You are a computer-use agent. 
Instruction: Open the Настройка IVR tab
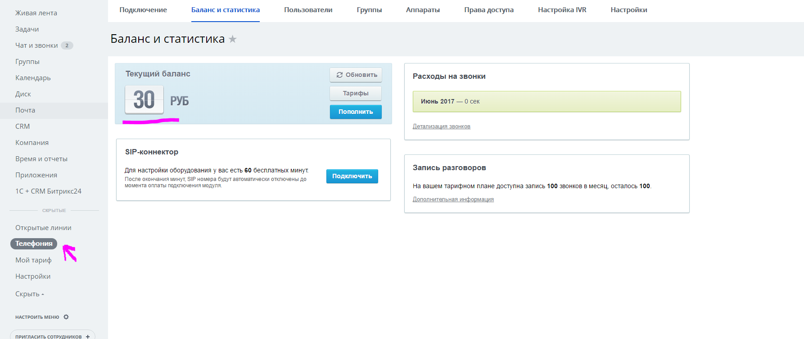(x=562, y=10)
